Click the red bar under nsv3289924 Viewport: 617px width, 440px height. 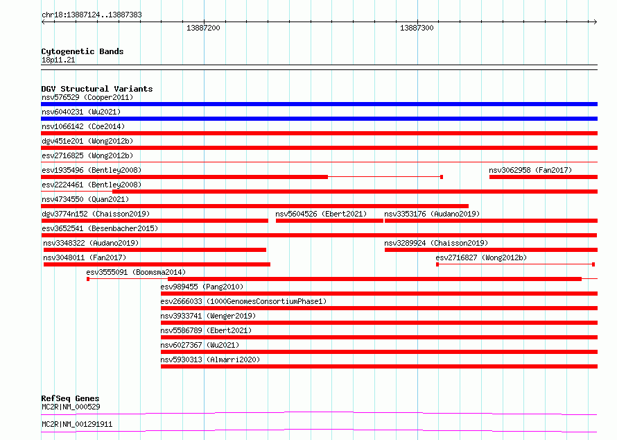click(491, 250)
